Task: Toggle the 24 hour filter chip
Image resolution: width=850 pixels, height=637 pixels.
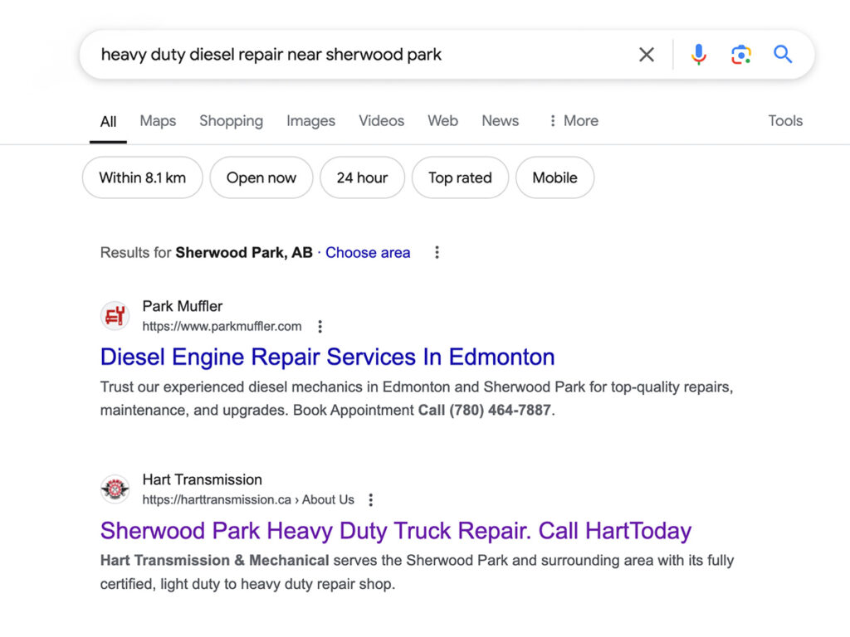Action: click(x=362, y=177)
